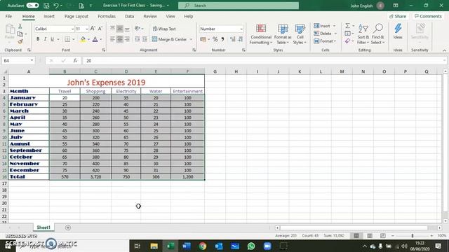The width and height of the screenshot is (449, 252).
Task: Toggle Center horizontal text alignment
Action: click(x=120, y=39)
